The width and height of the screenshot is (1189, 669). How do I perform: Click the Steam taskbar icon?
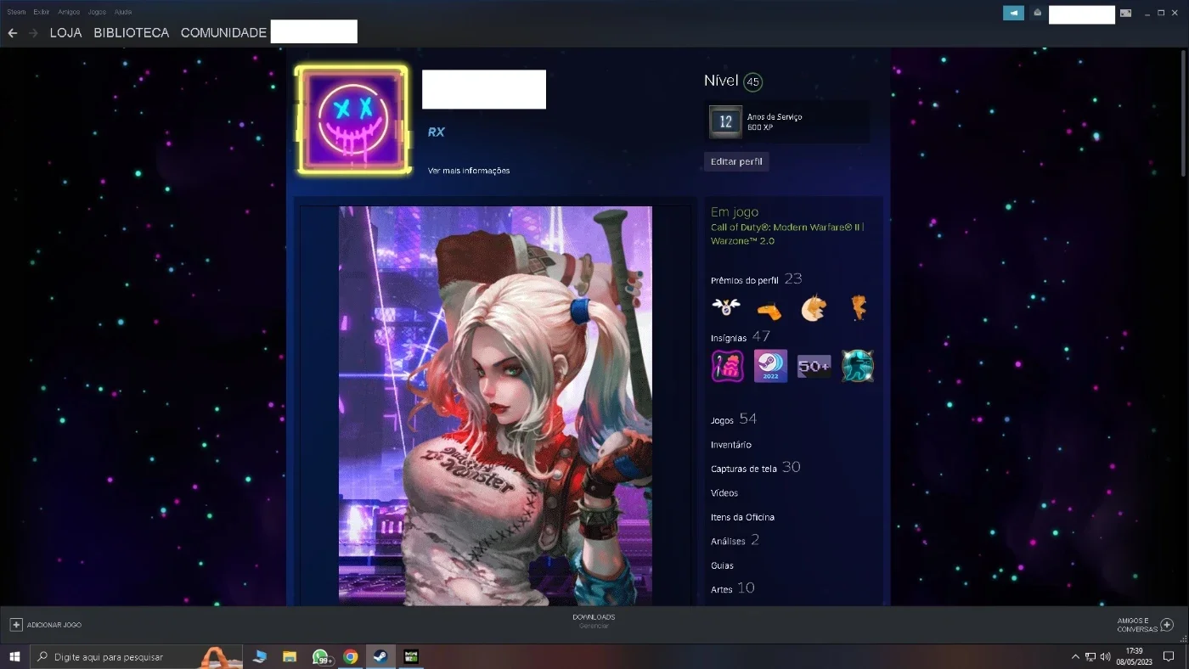tap(380, 656)
